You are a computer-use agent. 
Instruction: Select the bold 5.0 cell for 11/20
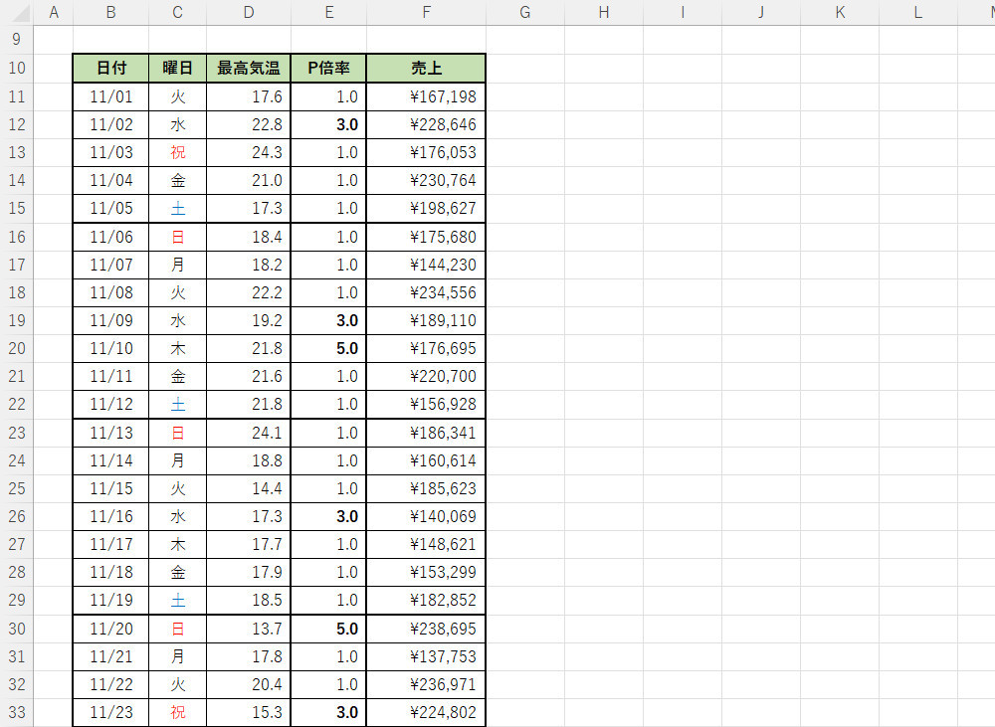(328, 629)
